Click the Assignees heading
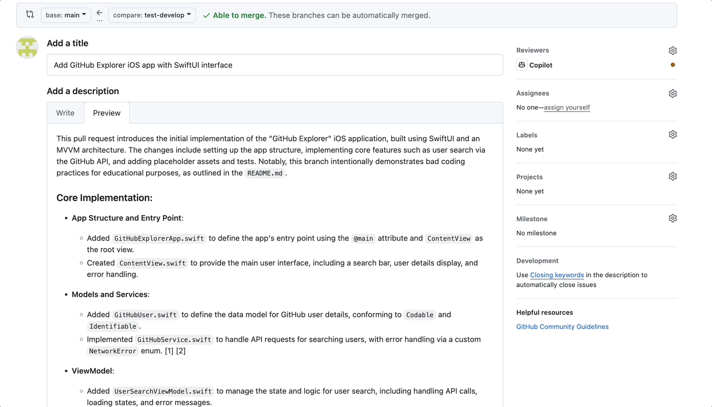712x407 pixels. 533,93
